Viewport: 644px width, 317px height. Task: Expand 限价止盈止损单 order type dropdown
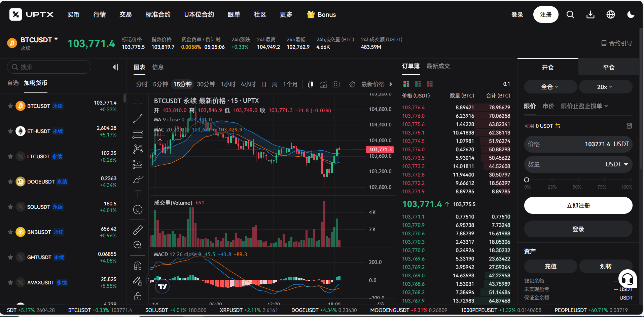click(x=584, y=106)
